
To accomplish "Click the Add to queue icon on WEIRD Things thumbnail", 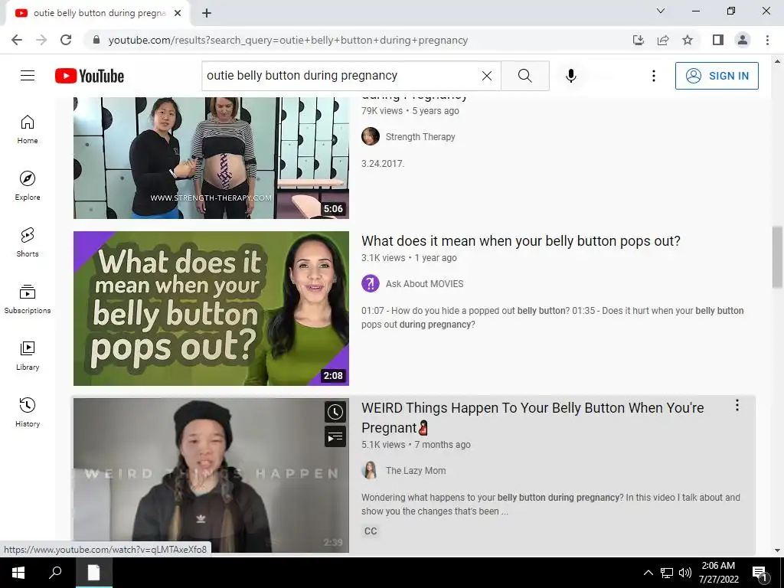I will pos(335,437).
